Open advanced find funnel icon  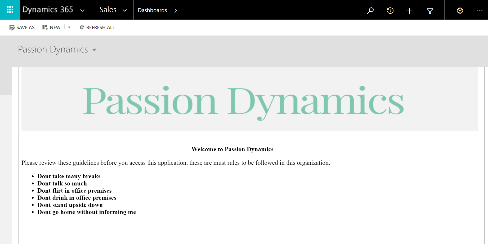pyautogui.click(x=430, y=11)
